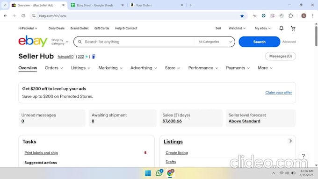Reload the page in the browser
The image size is (318, 179).
tap(23, 15)
